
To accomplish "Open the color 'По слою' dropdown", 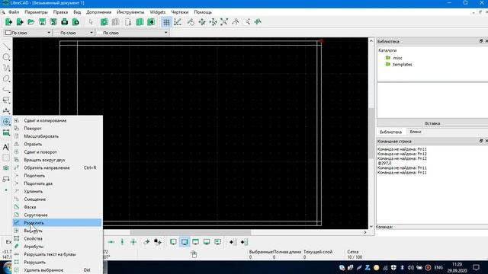I will pyautogui.click(x=27, y=33).
